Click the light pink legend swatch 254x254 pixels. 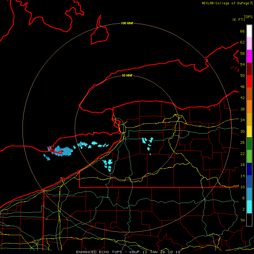[249, 43]
